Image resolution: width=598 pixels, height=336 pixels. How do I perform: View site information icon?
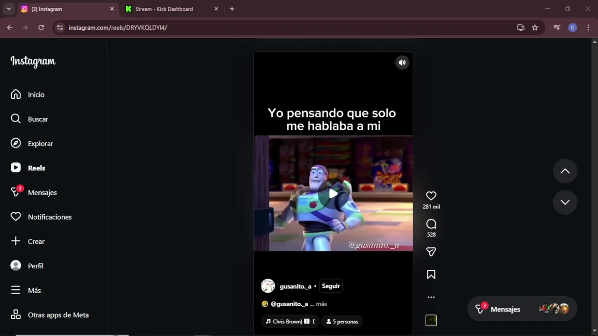pos(59,28)
